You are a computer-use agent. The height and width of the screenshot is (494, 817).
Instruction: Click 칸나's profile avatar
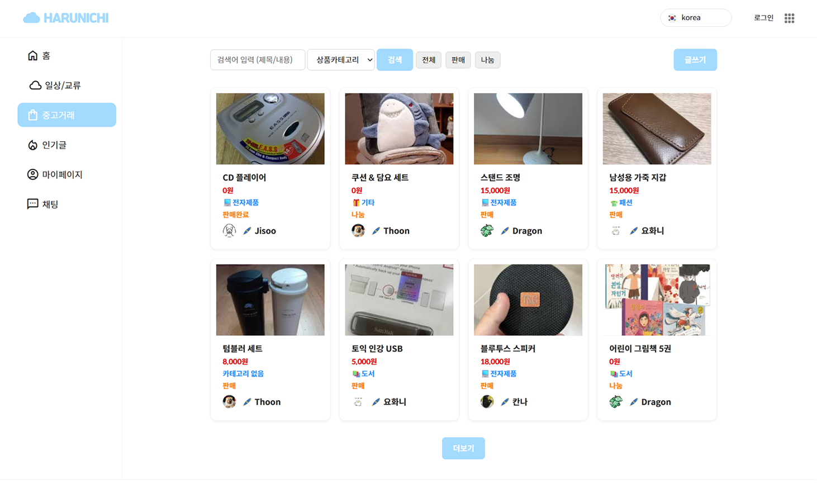487,401
